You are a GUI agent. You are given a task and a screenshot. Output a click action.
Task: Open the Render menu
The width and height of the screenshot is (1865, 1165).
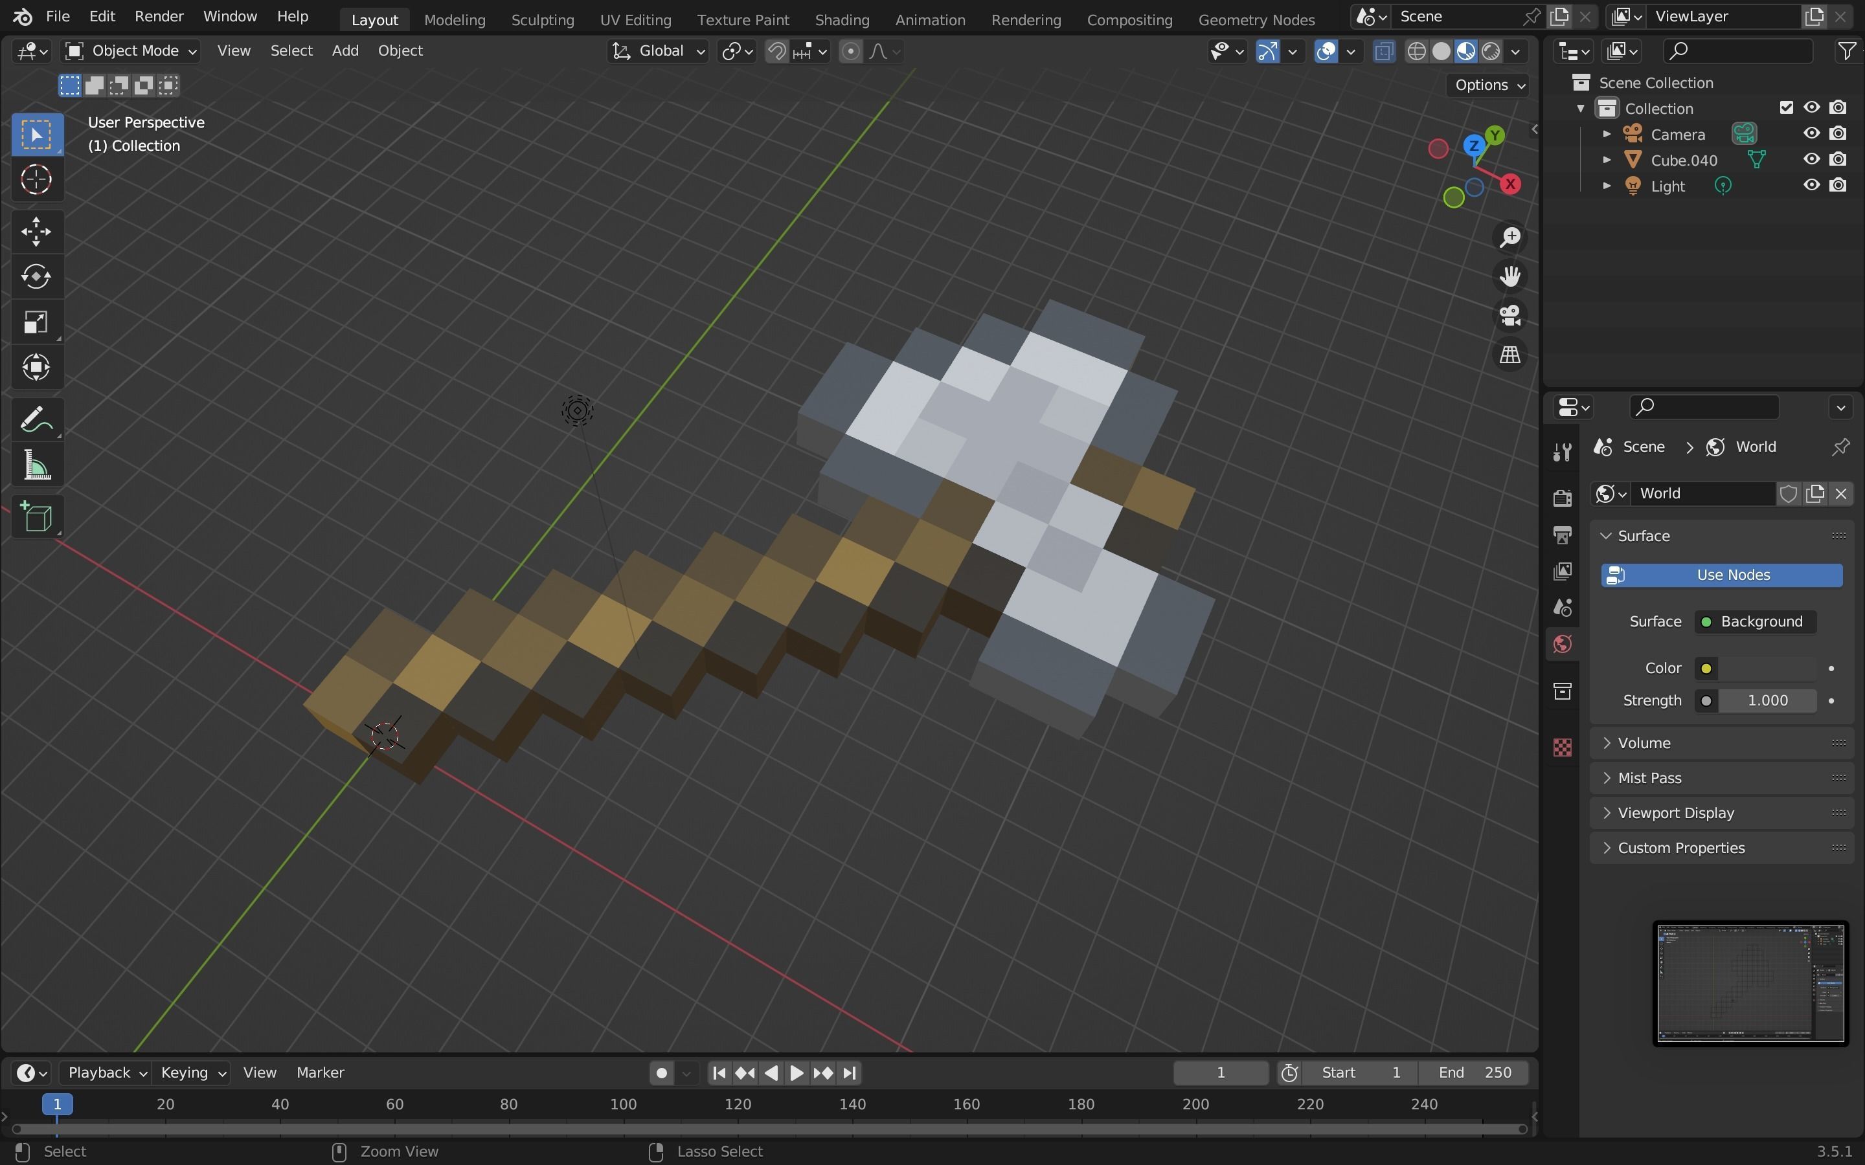159,16
